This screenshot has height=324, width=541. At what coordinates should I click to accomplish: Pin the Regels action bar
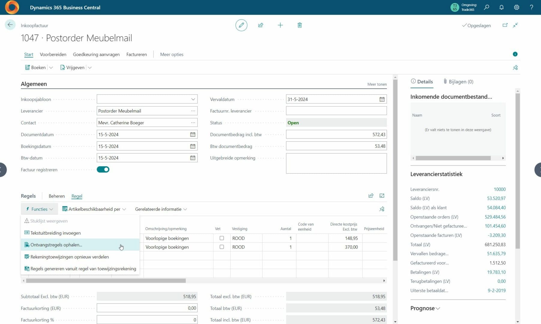point(382,209)
